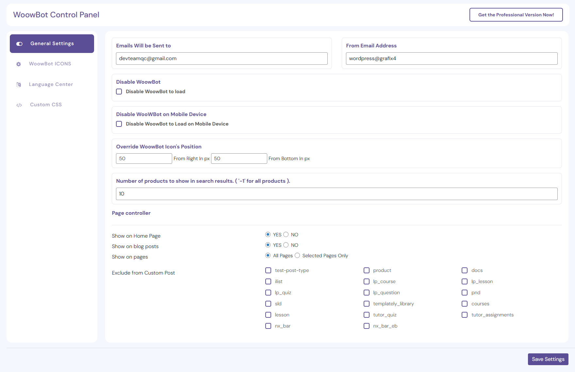
Task: Open the Language Center tab
Action: [52, 84]
